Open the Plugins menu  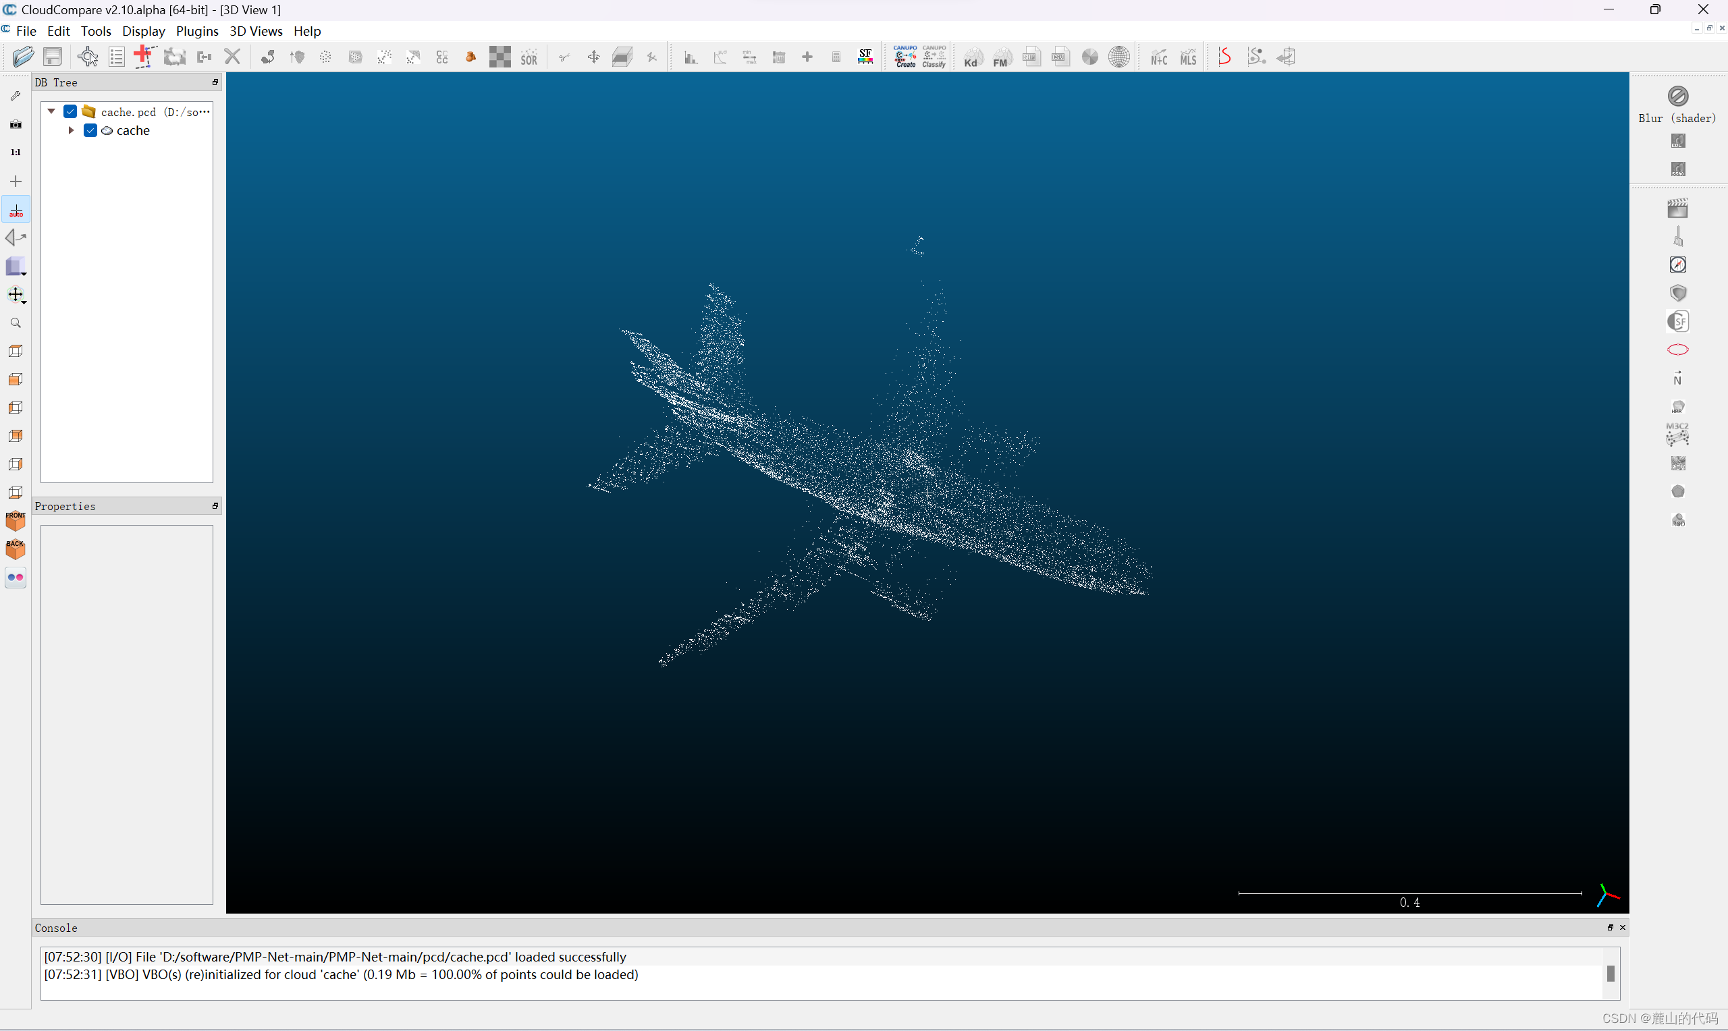click(196, 31)
